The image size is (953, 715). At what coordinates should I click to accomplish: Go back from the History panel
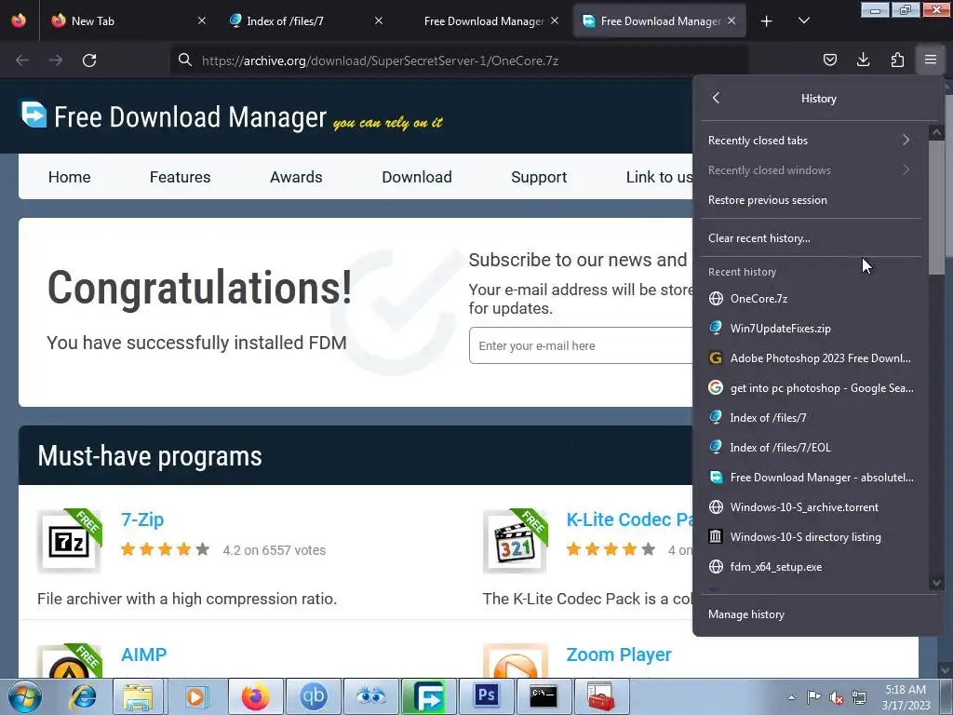716,98
